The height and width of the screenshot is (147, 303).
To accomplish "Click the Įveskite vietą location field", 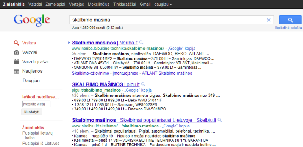I will coord(36,104).
